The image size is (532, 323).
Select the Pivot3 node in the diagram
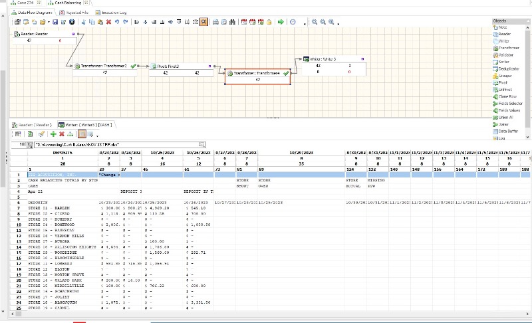(x=181, y=70)
